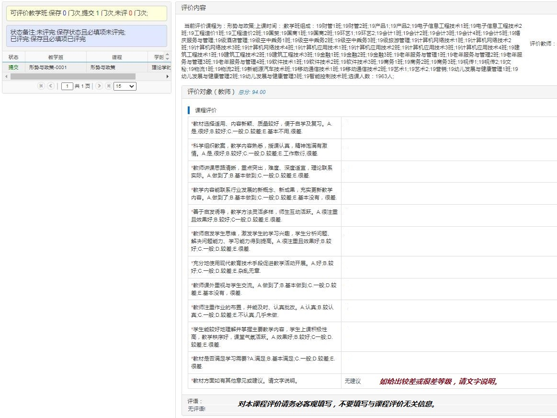Click sort arrows on the 学时 column
This screenshot has height=418, width=557.
point(167,57)
